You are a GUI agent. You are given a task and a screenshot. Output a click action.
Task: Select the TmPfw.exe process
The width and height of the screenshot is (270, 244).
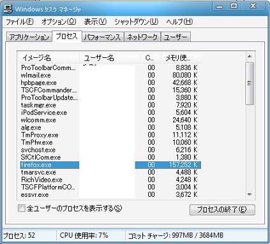(x=110, y=142)
